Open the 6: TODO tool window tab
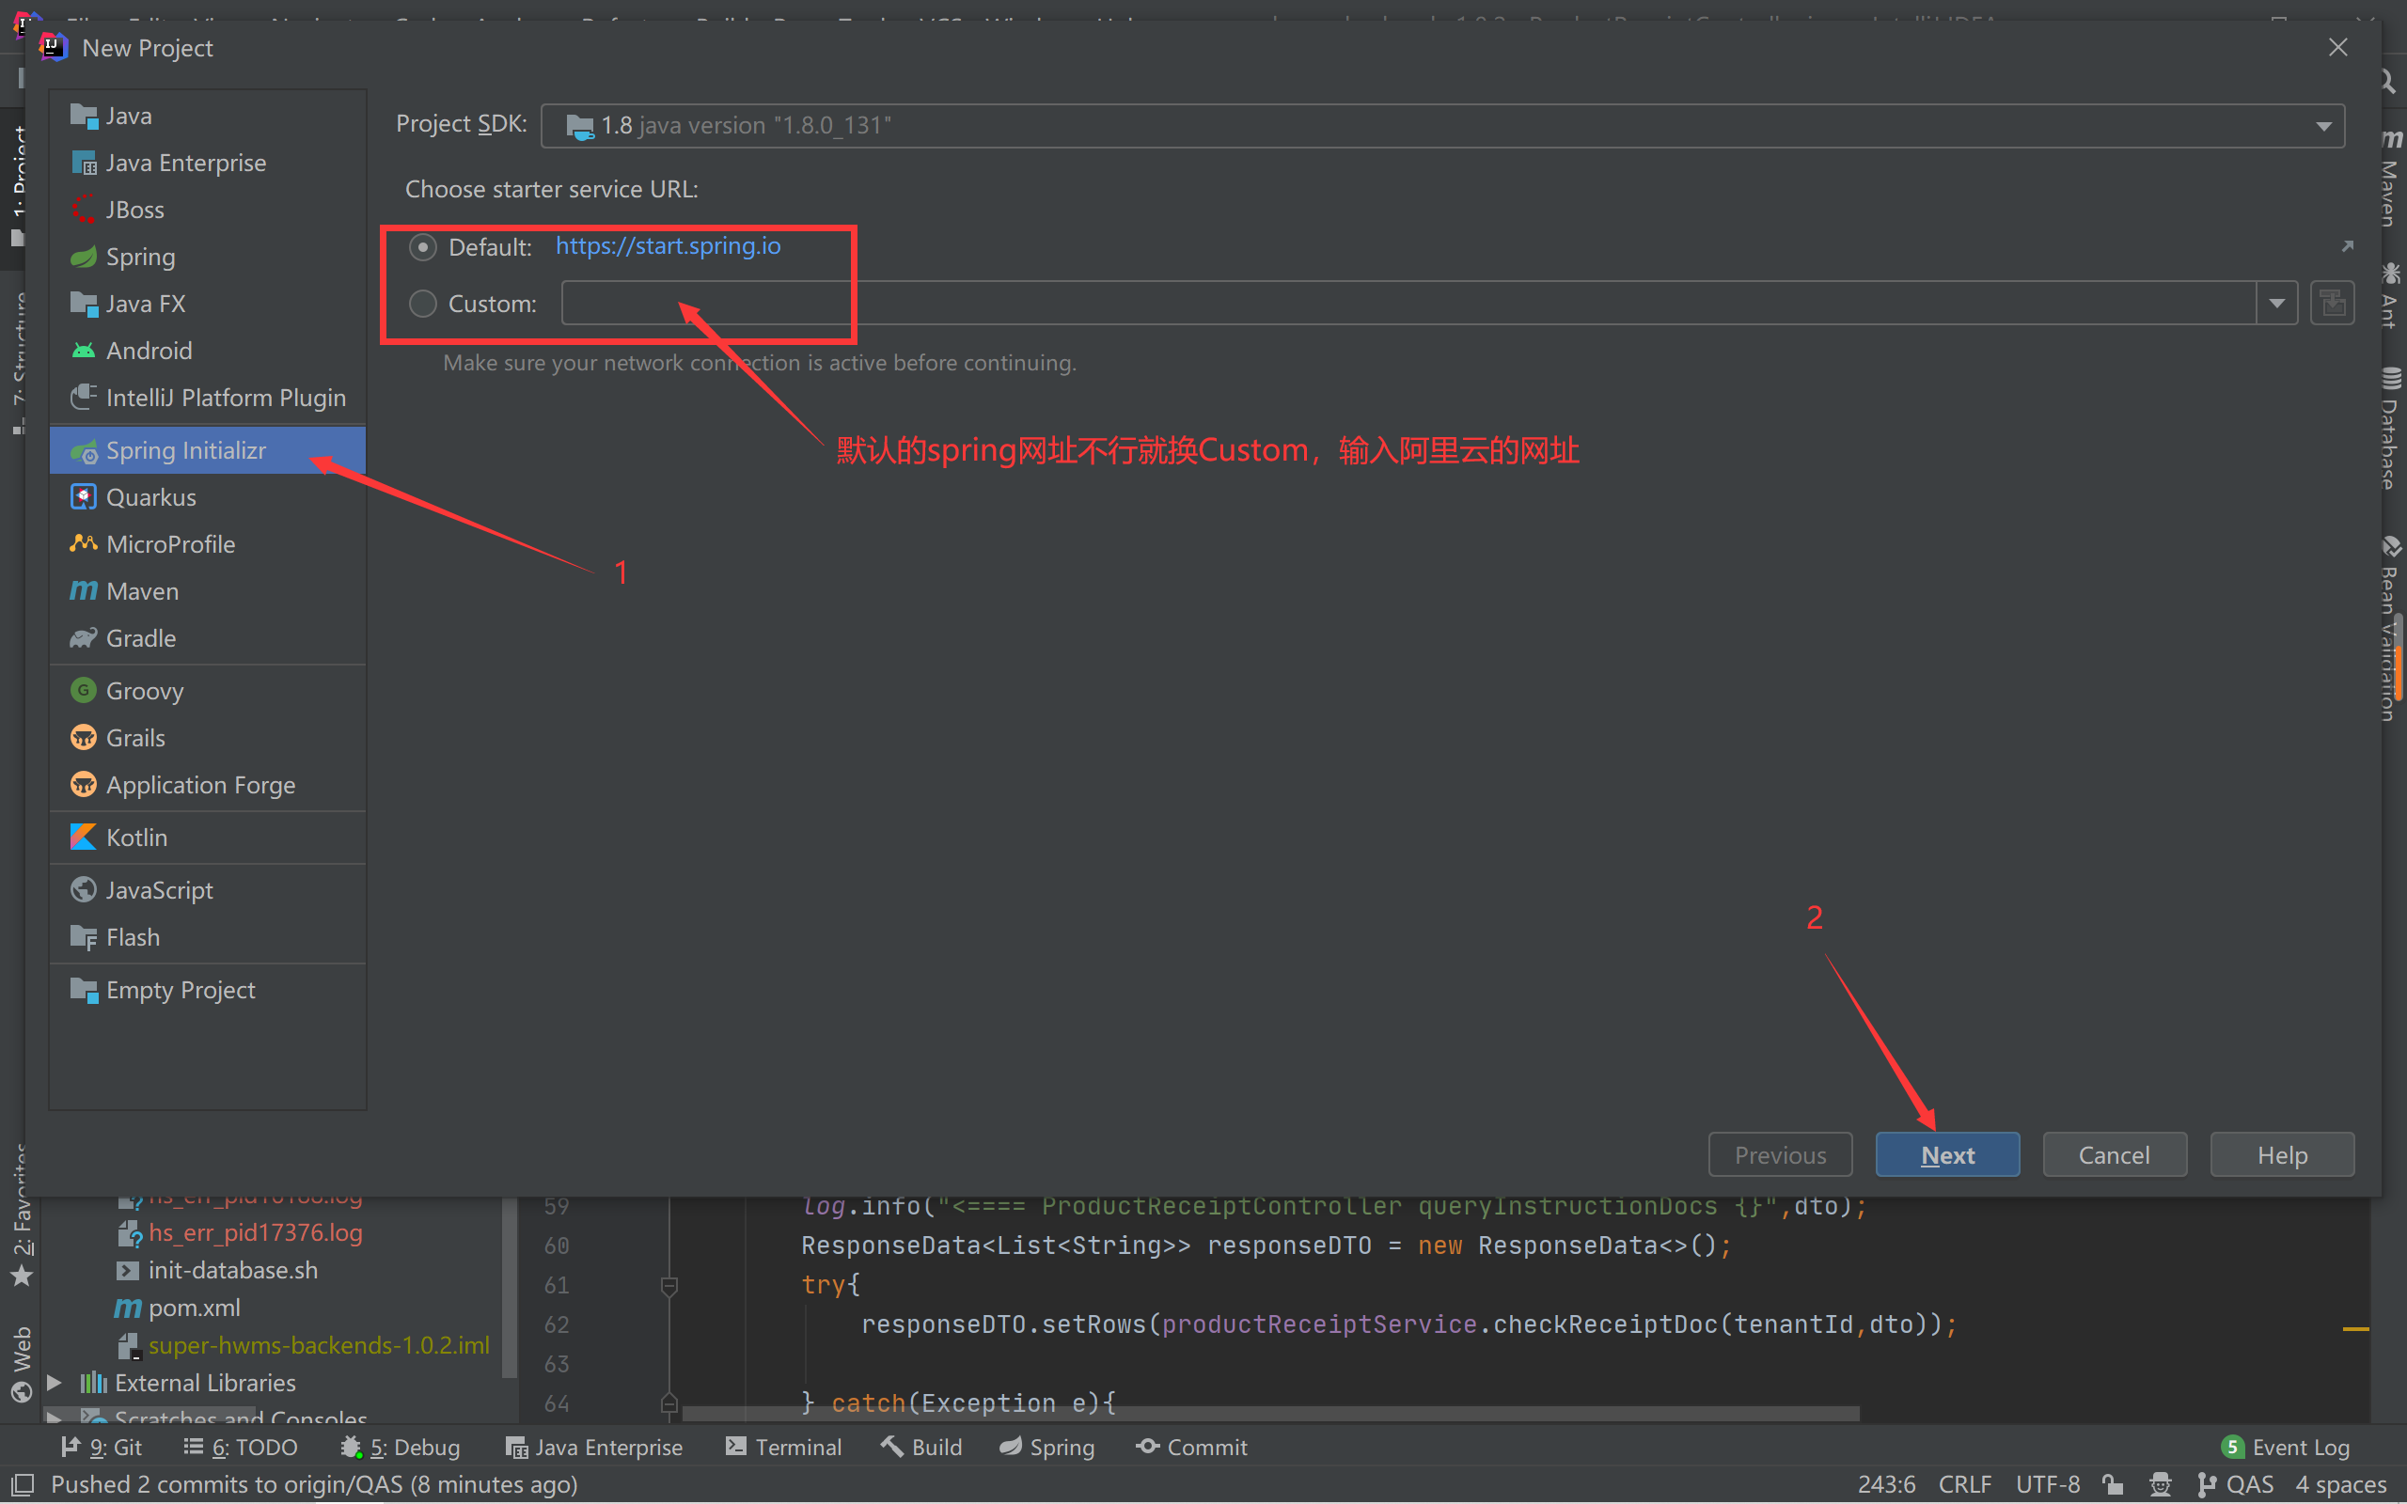Viewport: 2407px width, 1504px height. pos(241,1448)
